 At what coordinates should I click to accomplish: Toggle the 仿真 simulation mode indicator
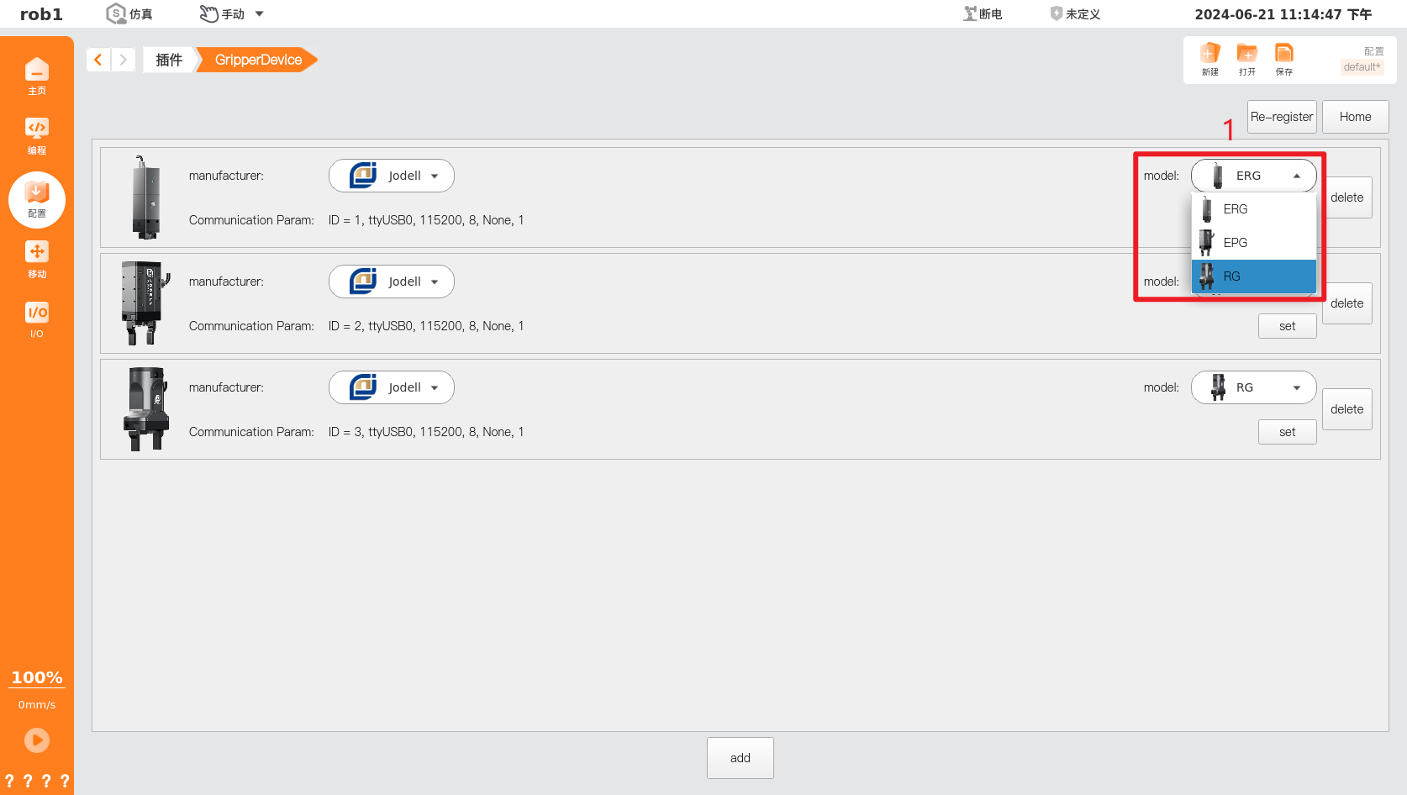coord(129,13)
